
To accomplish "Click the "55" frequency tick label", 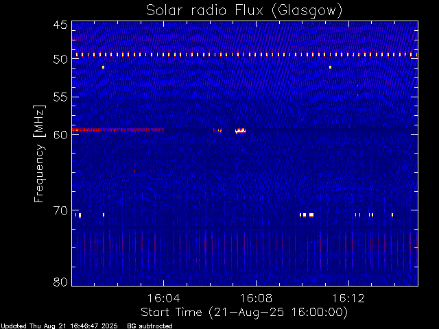I will 60,97.
